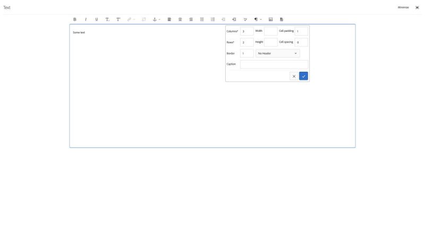This screenshot has width=425, height=239.
Task: Click the Columns input field
Action: pos(246,31)
